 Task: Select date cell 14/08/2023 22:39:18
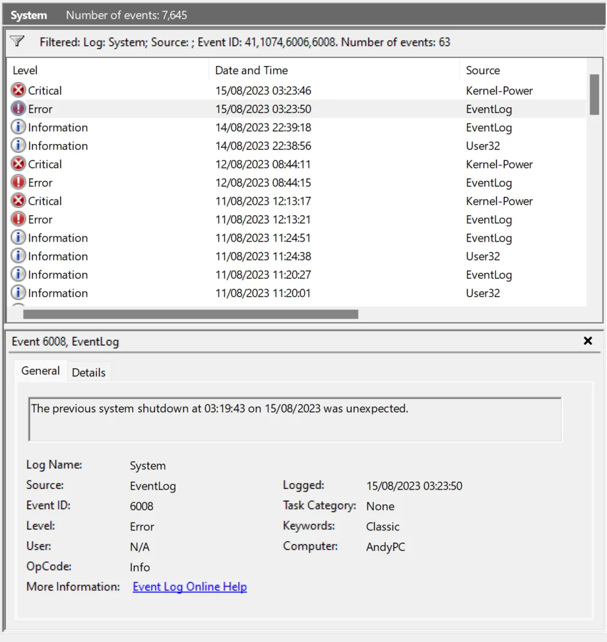point(263,127)
